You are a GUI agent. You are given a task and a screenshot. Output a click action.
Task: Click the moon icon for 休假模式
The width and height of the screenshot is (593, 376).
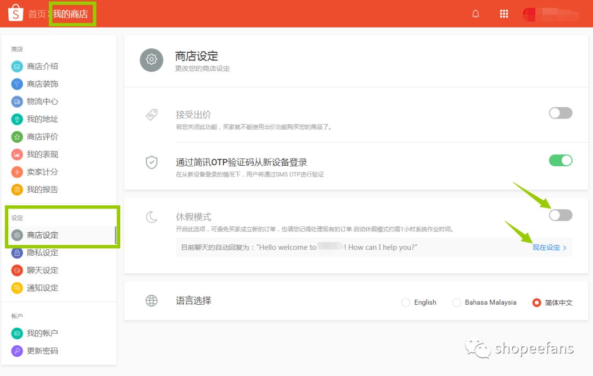(x=152, y=217)
